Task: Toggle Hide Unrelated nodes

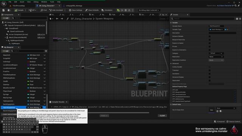Action: coord(56,10)
